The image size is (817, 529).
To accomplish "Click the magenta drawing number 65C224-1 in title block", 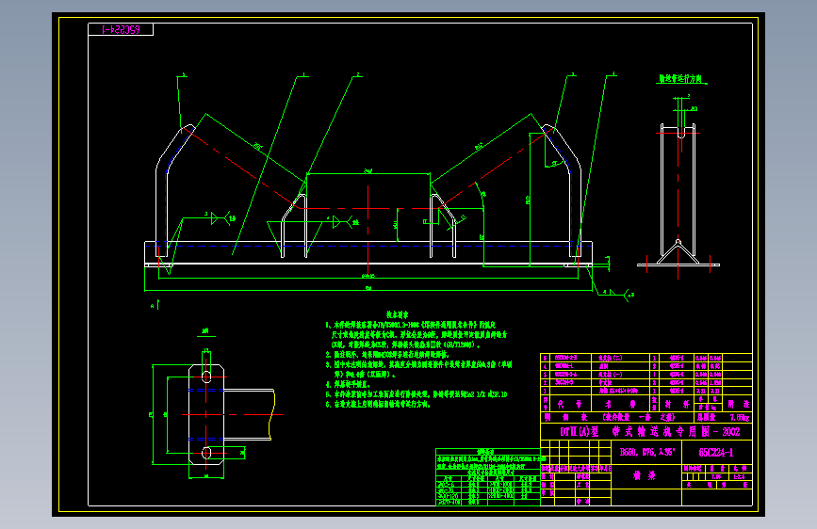I will [x=716, y=453].
